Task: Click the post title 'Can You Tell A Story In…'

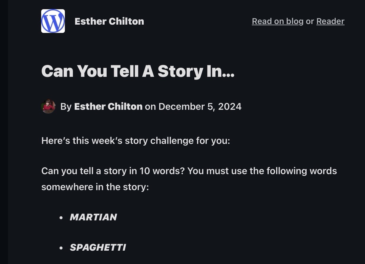Action: click(138, 71)
